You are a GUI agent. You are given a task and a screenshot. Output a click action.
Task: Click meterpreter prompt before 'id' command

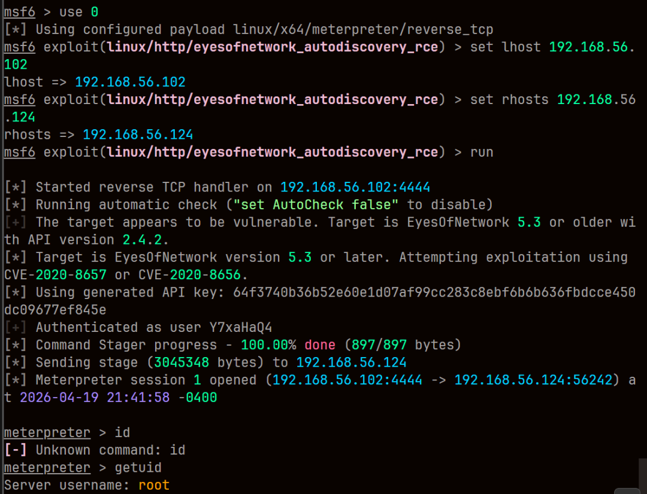47,432
